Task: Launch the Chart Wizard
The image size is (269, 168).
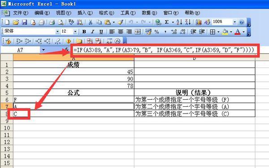Action: (199, 22)
